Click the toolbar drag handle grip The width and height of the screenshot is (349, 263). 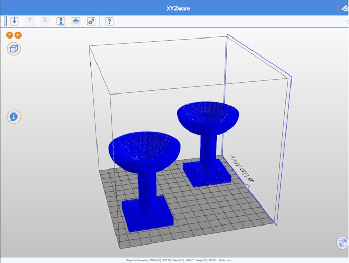click(5, 21)
